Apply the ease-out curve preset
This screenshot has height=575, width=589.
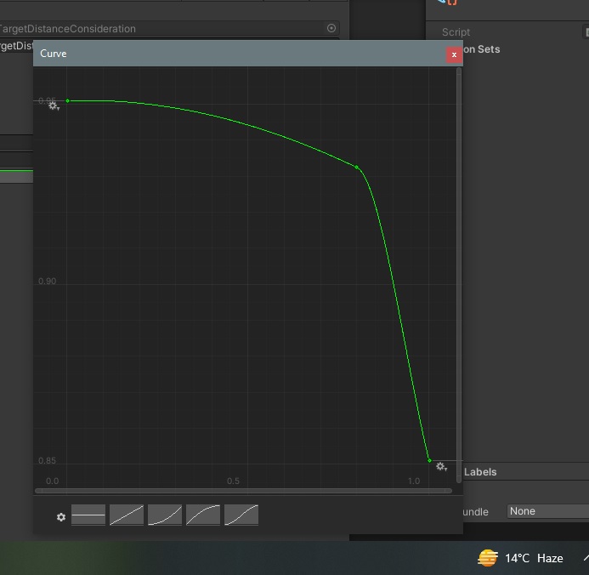click(x=203, y=515)
